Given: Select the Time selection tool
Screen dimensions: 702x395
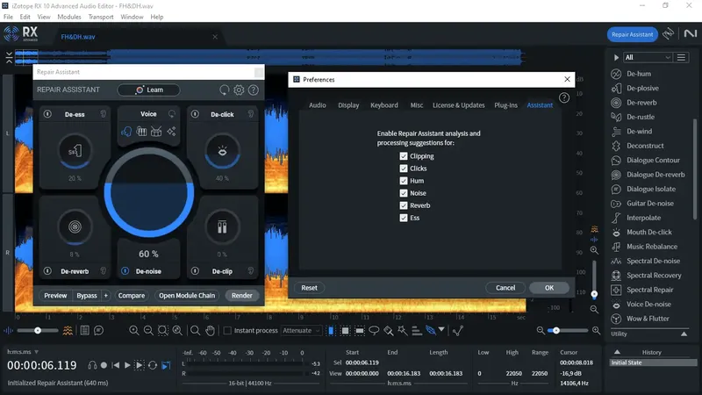Looking at the screenshot, I should pos(331,331).
